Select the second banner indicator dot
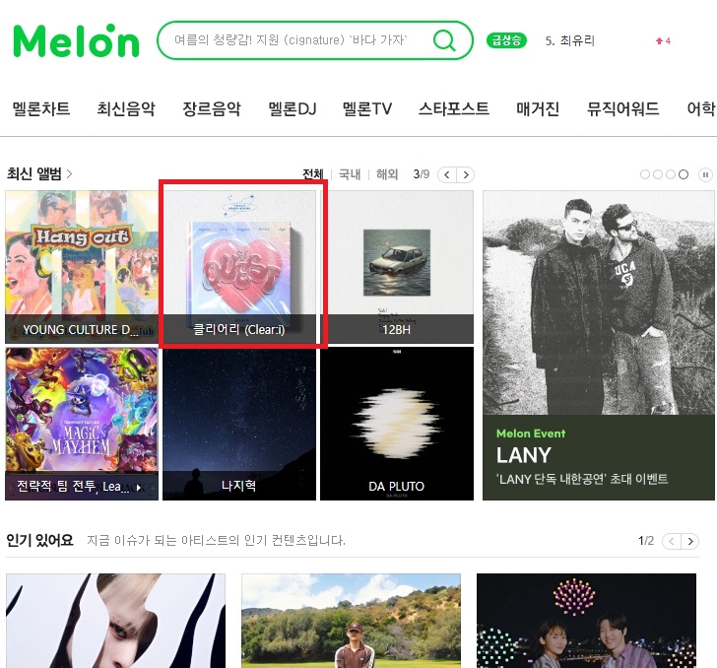Viewport: 717px width, 668px height. click(x=658, y=174)
